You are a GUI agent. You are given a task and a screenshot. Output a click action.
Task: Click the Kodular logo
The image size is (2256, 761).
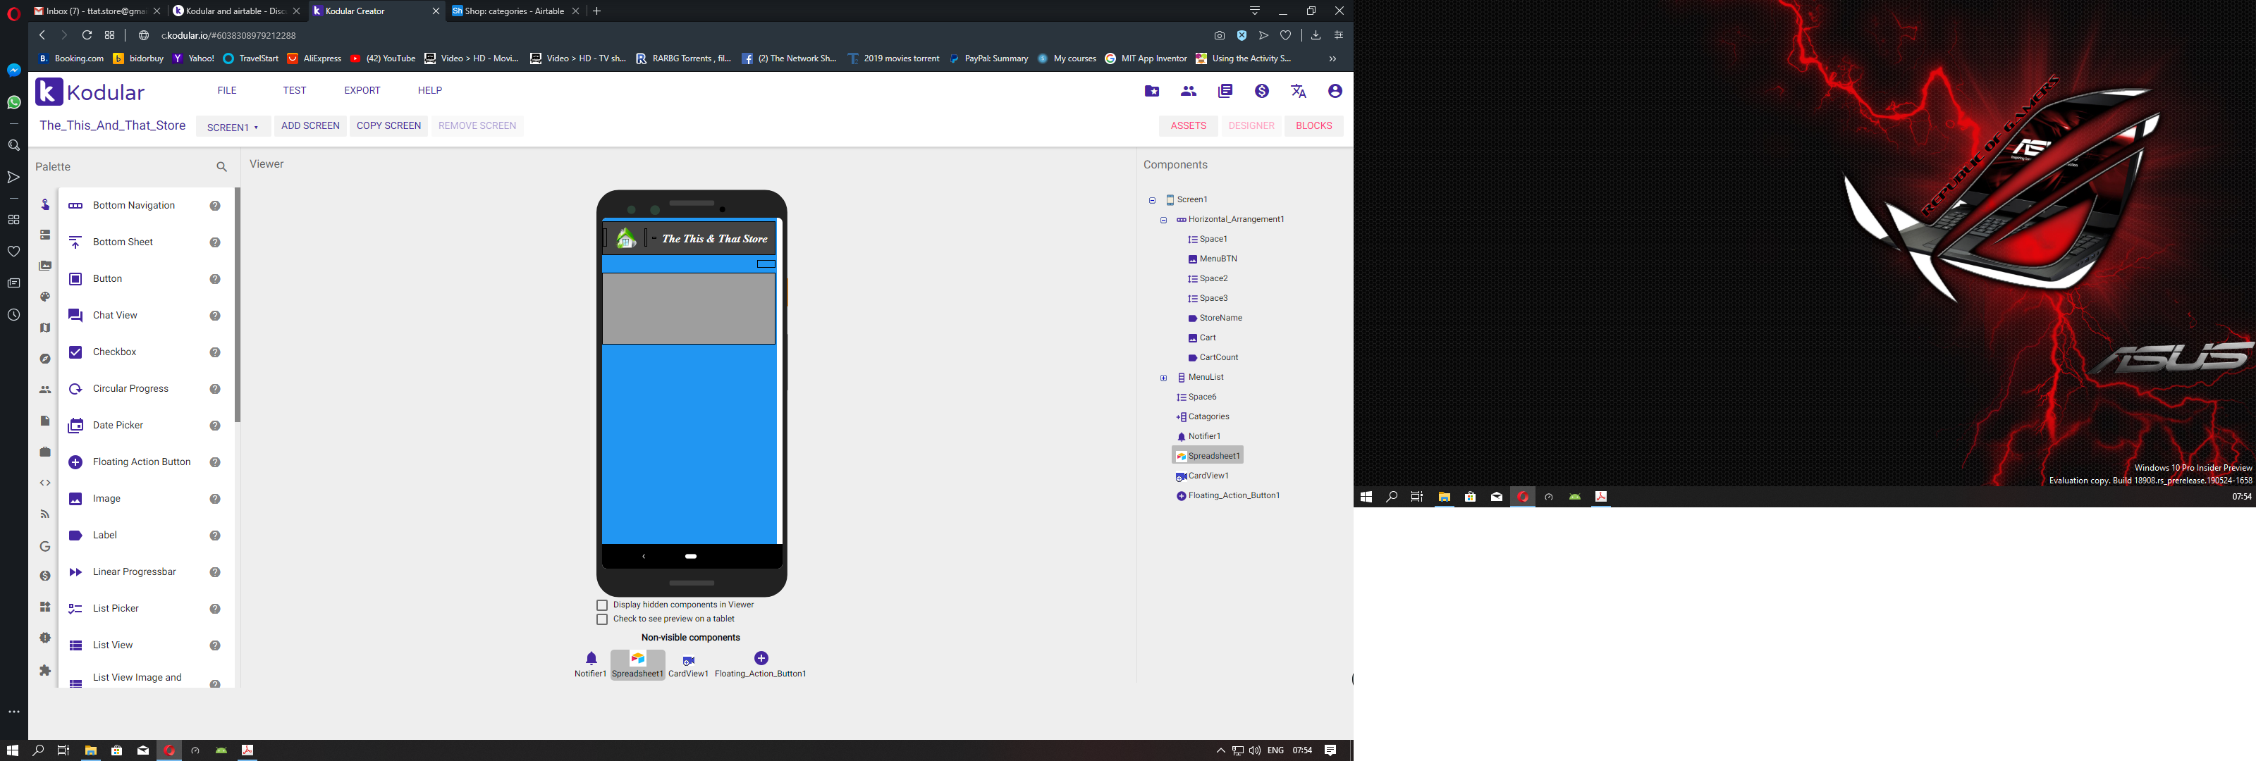click(x=90, y=92)
